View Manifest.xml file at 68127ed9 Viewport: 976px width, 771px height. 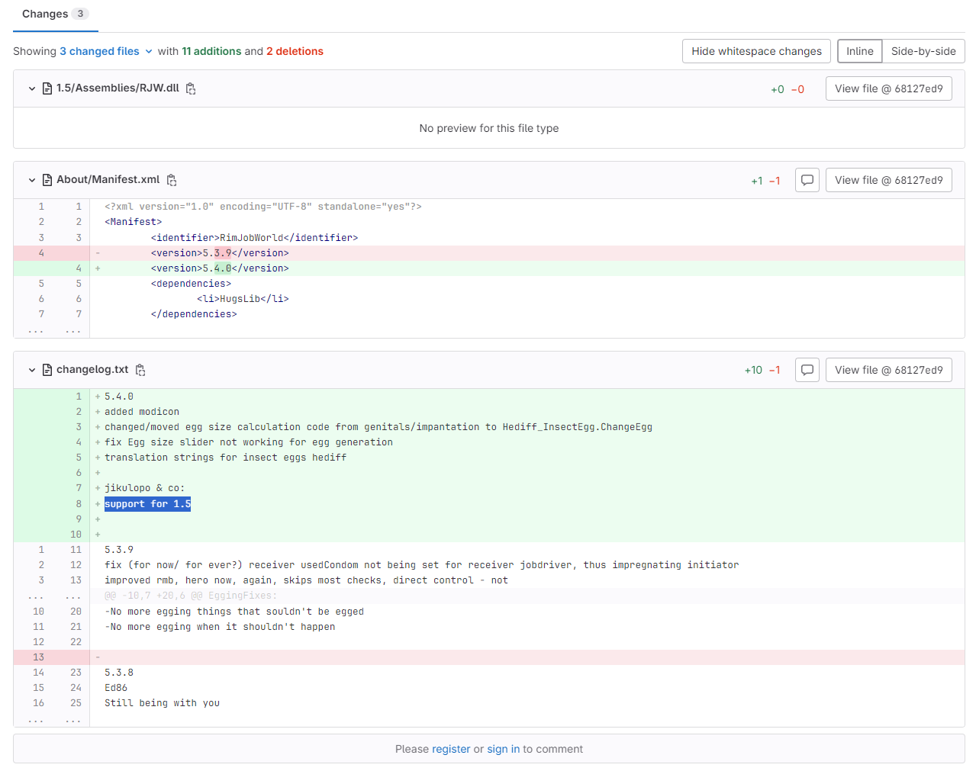point(889,180)
